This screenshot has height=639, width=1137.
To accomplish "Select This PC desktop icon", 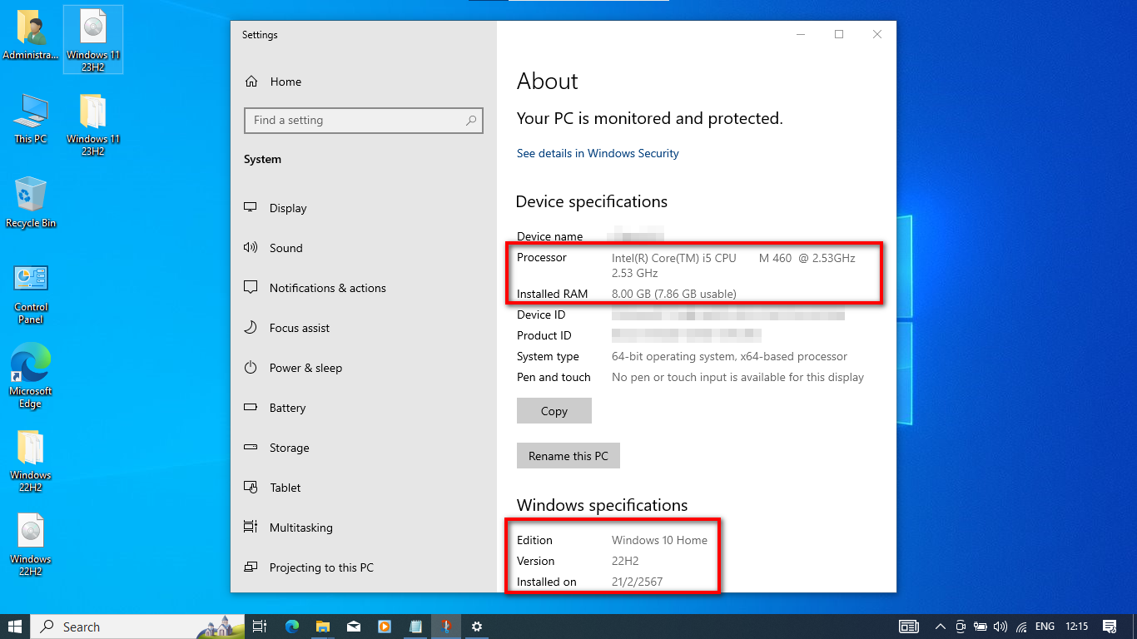I will (31, 118).
